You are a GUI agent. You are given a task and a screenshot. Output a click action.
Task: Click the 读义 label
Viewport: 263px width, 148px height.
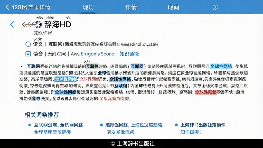(38, 44)
